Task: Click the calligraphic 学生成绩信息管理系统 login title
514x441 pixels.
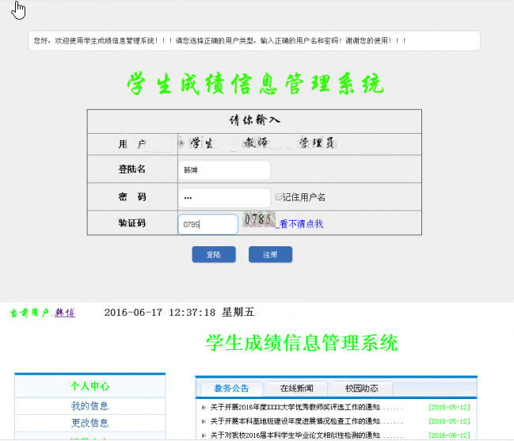Action: [255, 84]
